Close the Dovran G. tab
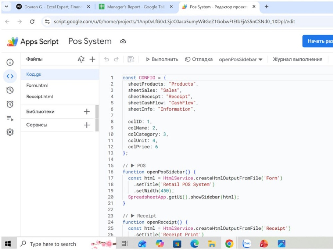Viewport: 333px width, 250px height. 89,7
